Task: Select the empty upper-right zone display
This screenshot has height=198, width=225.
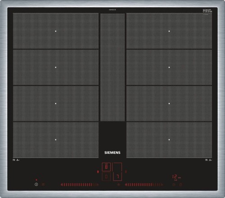Action: coord(117,167)
